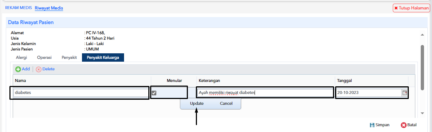
Task: Open the calendar picker beside Tanggal field
Action: (405, 93)
